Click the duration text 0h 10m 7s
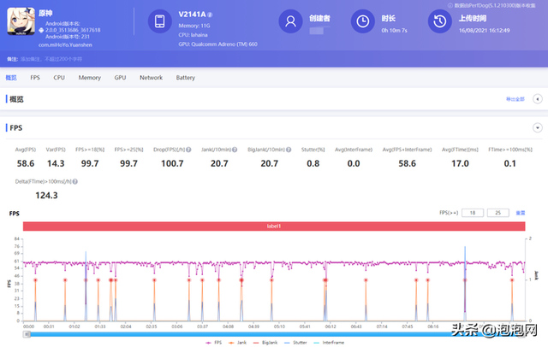The image size is (548, 347). pos(394,30)
